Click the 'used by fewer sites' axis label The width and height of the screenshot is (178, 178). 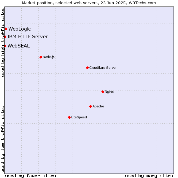click(x=31, y=176)
